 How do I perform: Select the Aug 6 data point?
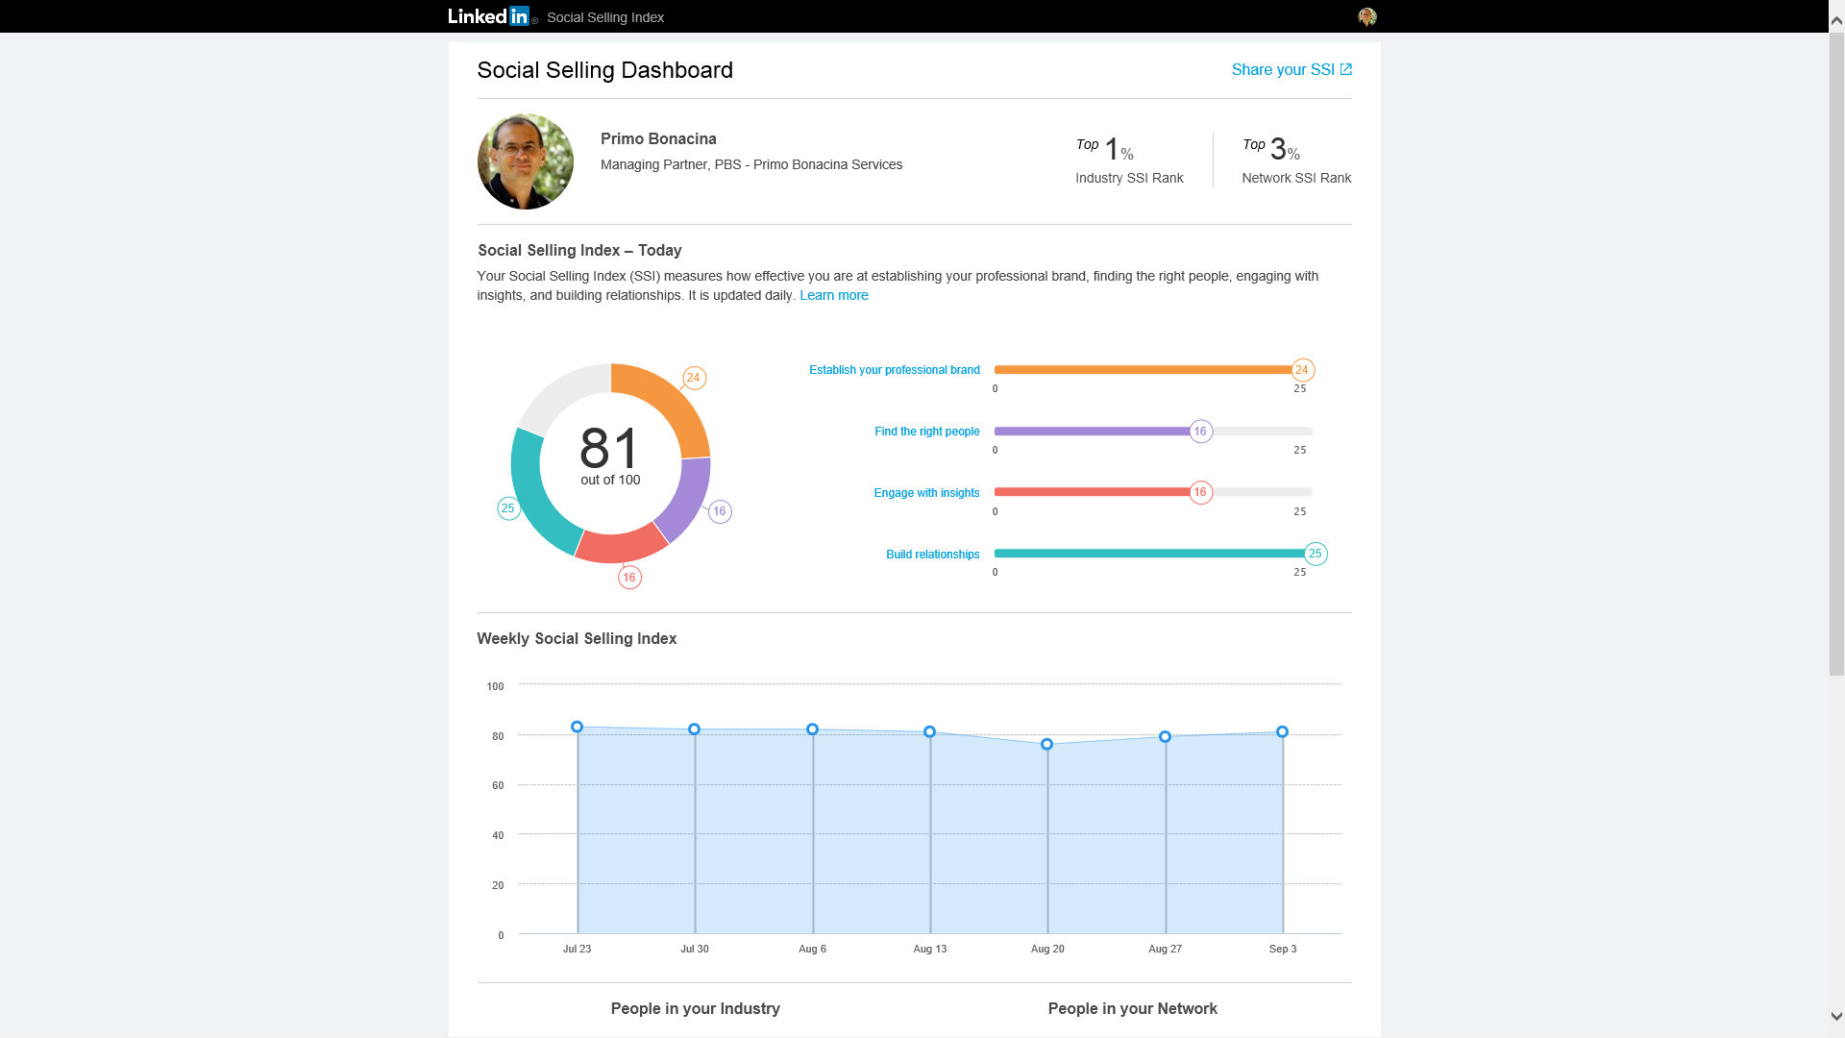coord(812,729)
